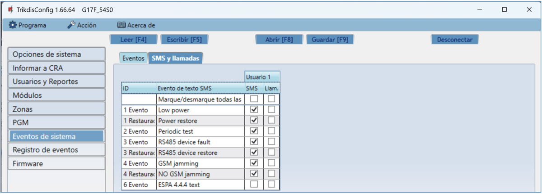Image resolution: width=542 pixels, height=194 pixels.
Task: Click the Desconectar button
Action: click(x=454, y=40)
